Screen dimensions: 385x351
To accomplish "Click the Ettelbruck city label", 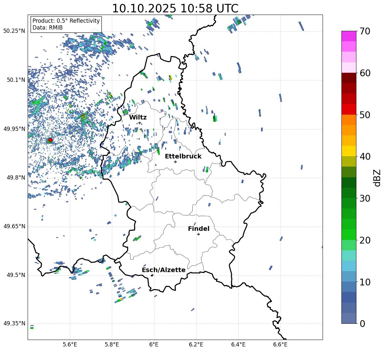I will click(x=183, y=157).
